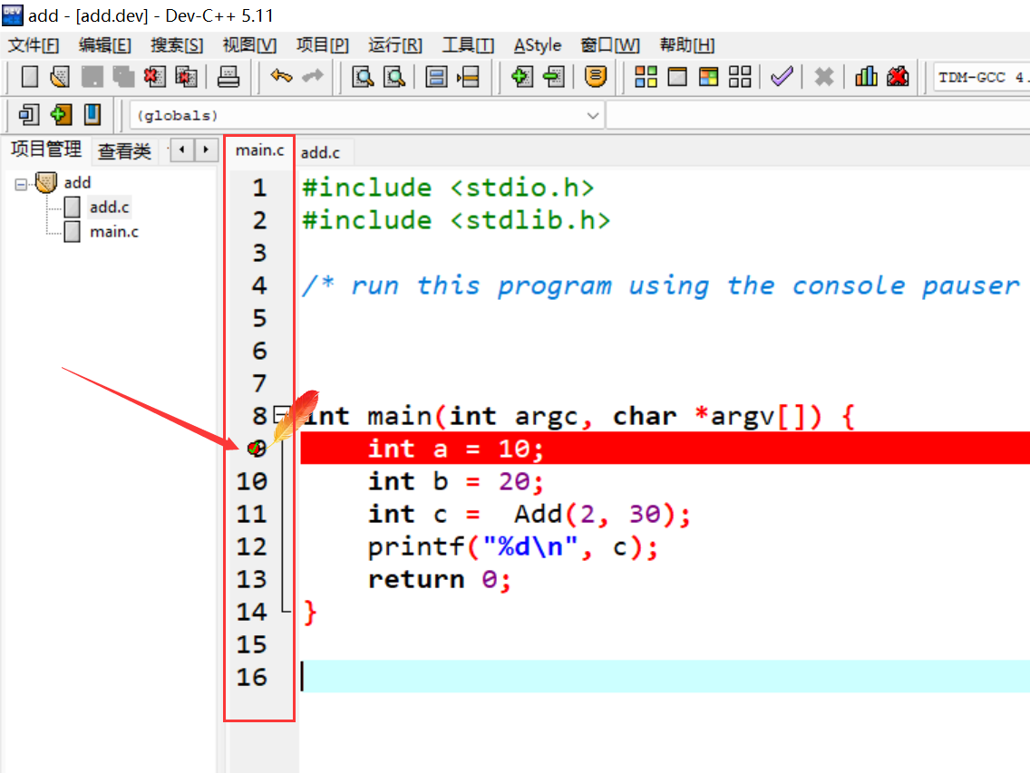Toggle the breakpoint marker on line 9

257,449
